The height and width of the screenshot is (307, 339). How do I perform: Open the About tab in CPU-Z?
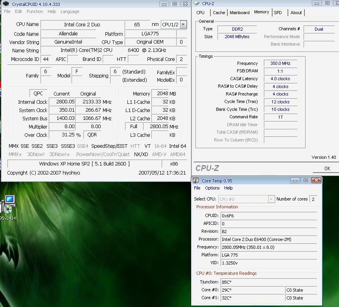[x=296, y=13]
